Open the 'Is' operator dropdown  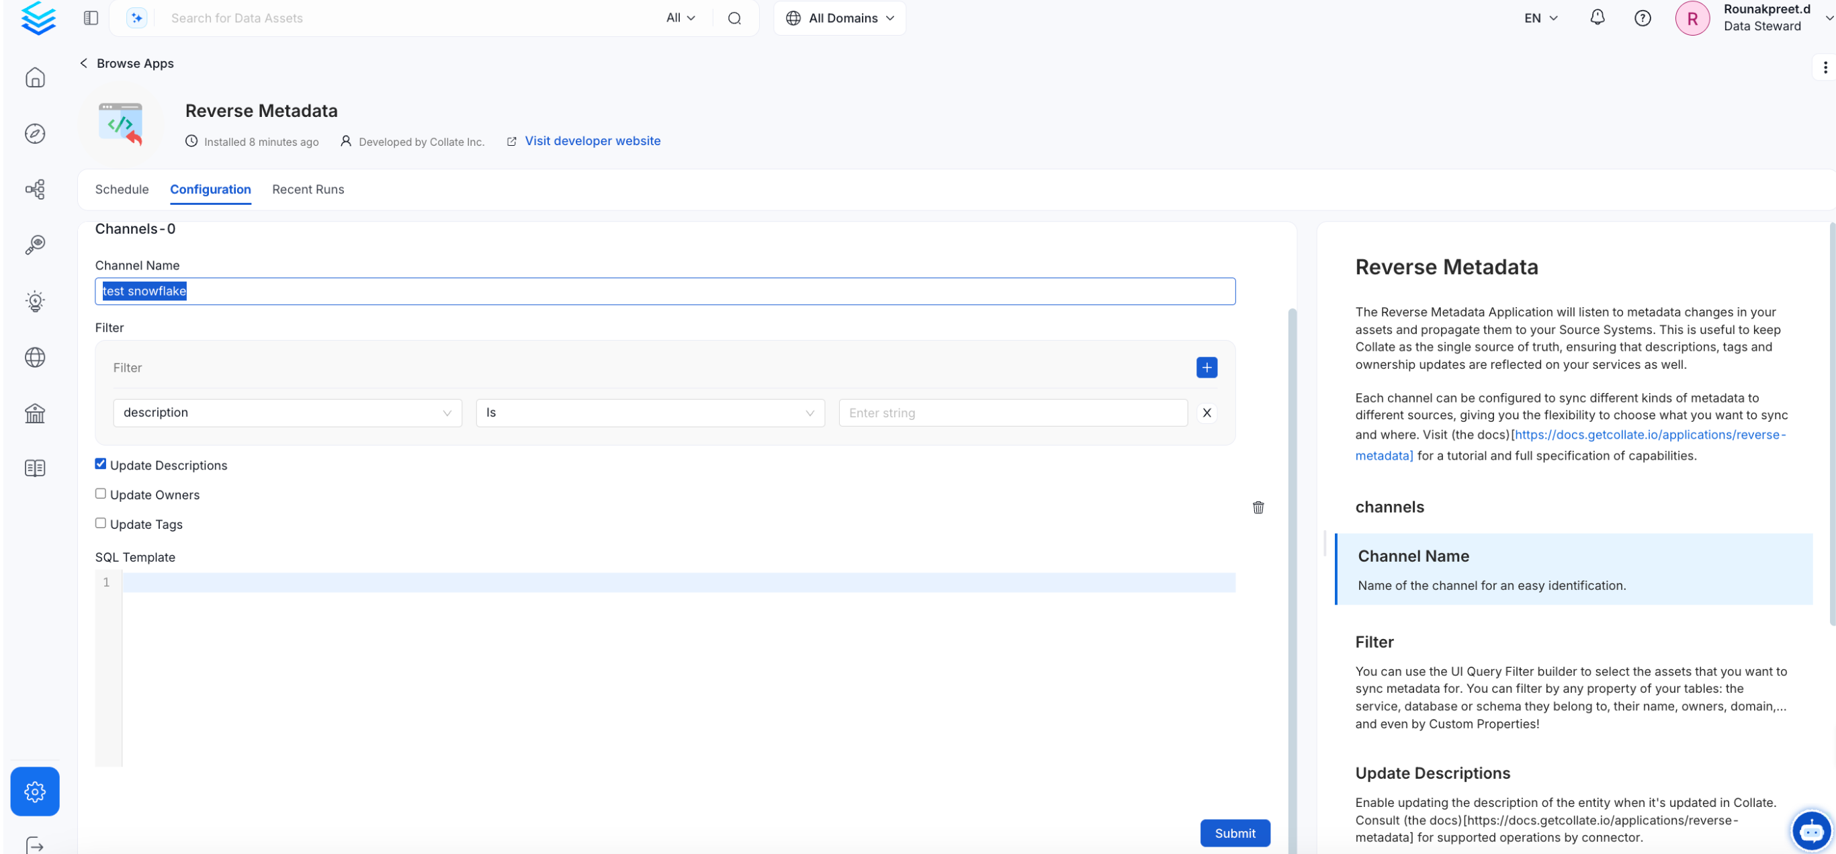click(650, 413)
